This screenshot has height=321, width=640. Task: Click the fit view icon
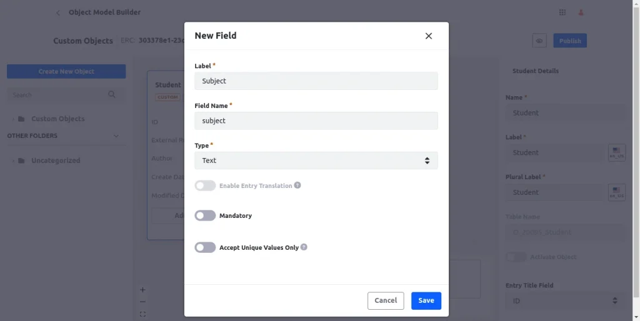142,314
